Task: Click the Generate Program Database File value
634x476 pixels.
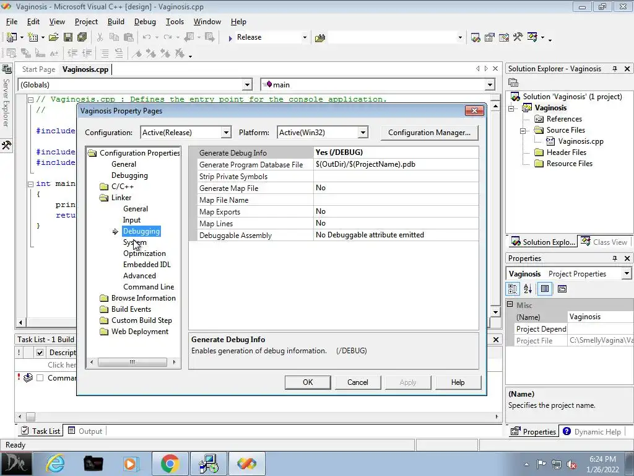Action: point(396,164)
